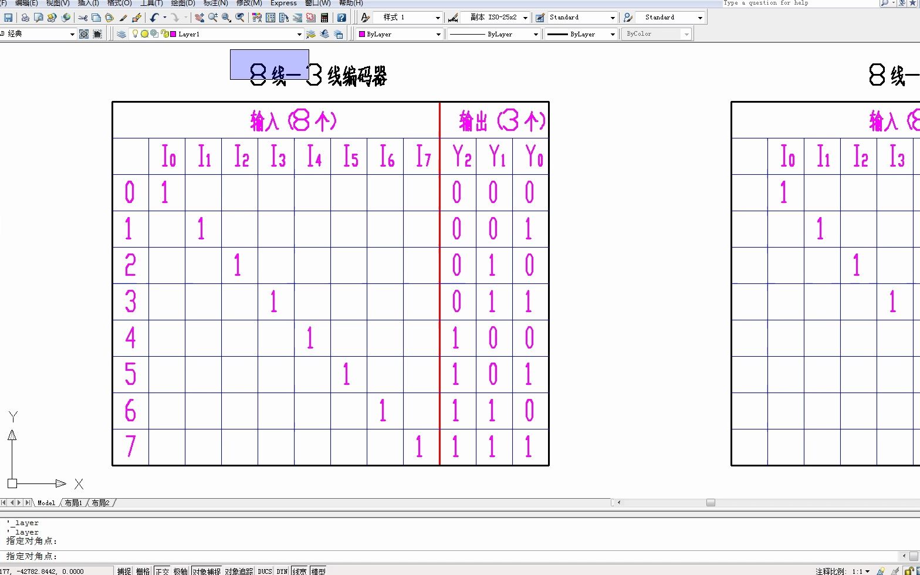Expand the 样式 1 text style dropdown
Viewport: 920px width, 575px height.
click(x=438, y=18)
